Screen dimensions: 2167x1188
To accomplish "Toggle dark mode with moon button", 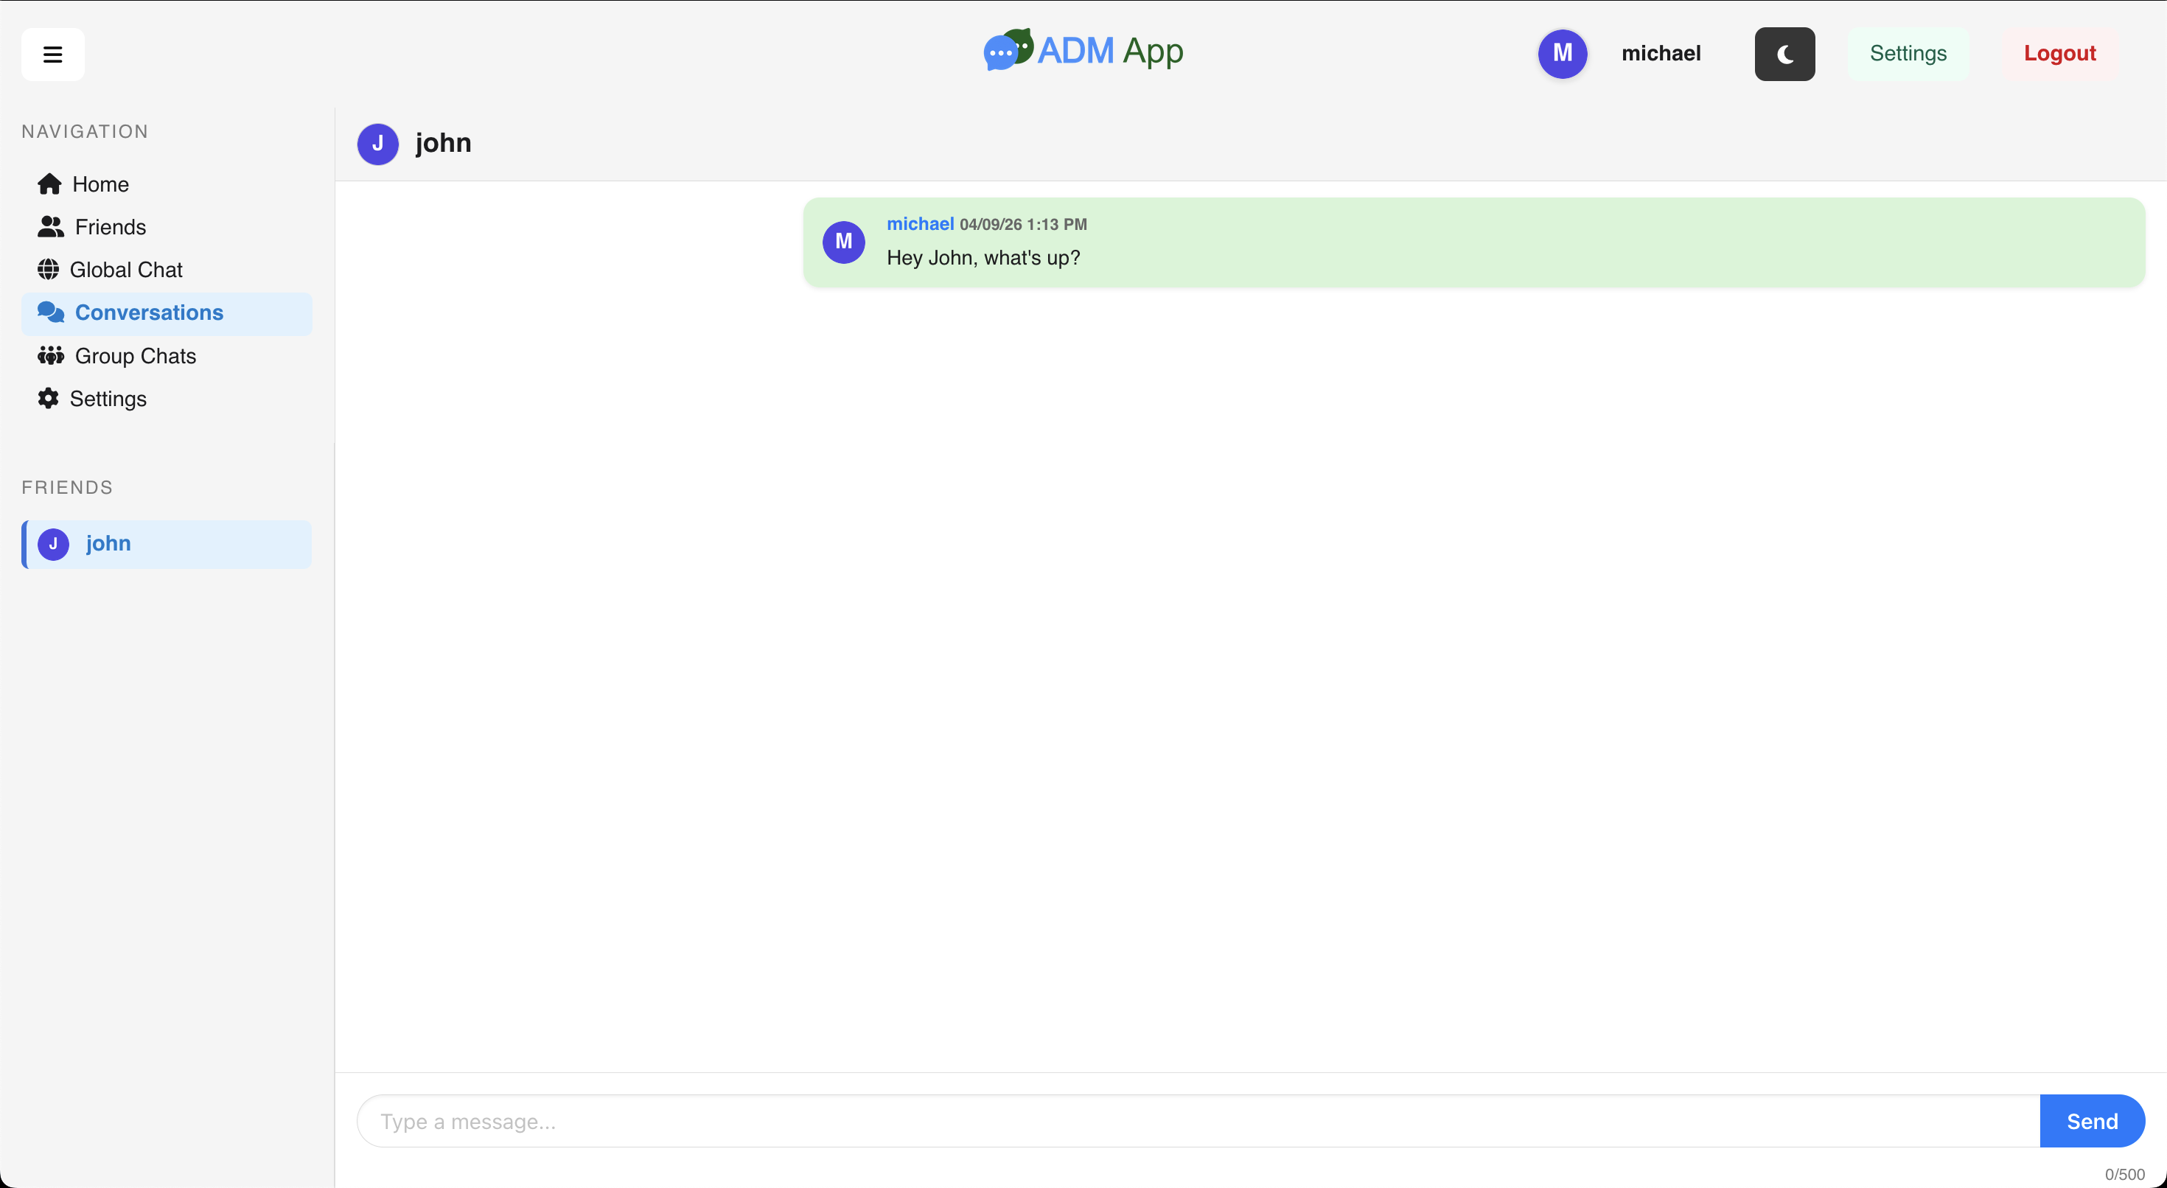I will [1784, 54].
